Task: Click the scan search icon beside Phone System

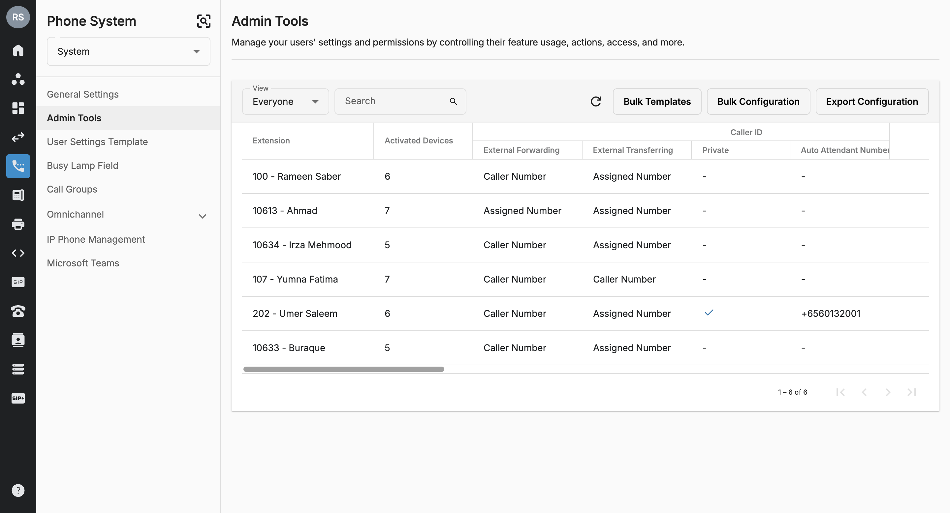Action: pyautogui.click(x=204, y=21)
